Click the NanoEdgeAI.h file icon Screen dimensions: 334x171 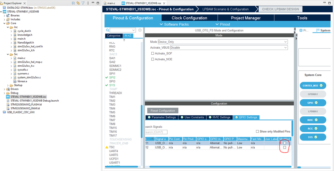pos(15,43)
